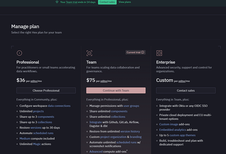The image size is (226, 154).
Task: Open components link in Share unlimited components
Action: coord(119,111)
